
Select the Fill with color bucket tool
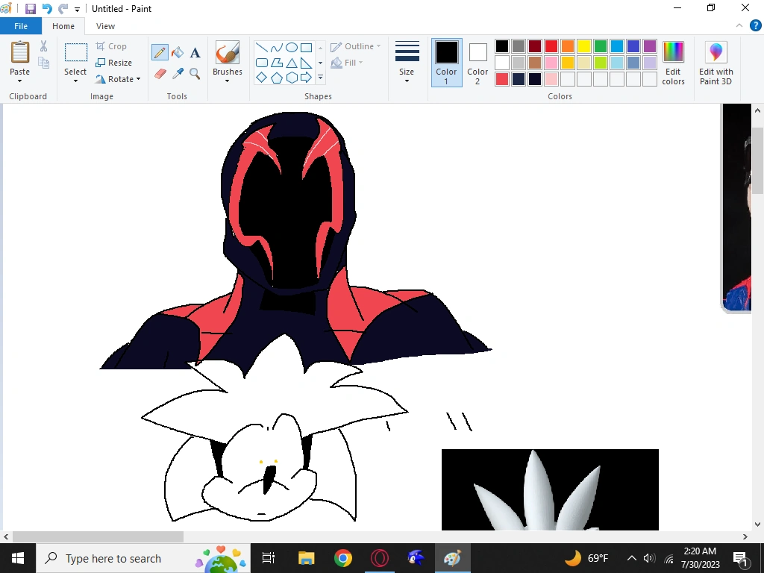pos(178,52)
